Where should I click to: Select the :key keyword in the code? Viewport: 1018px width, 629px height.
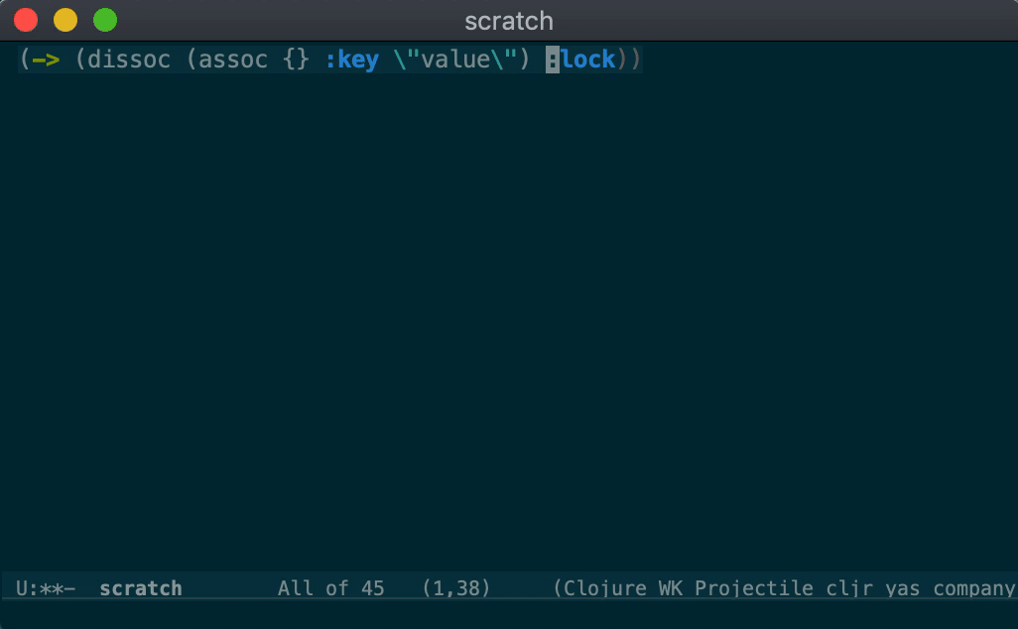point(351,60)
